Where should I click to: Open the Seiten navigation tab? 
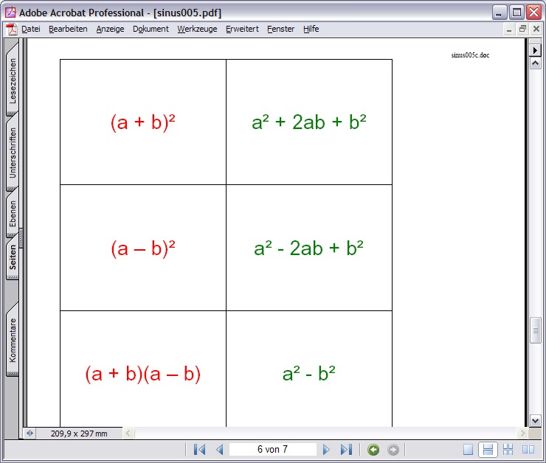click(x=13, y=257)
